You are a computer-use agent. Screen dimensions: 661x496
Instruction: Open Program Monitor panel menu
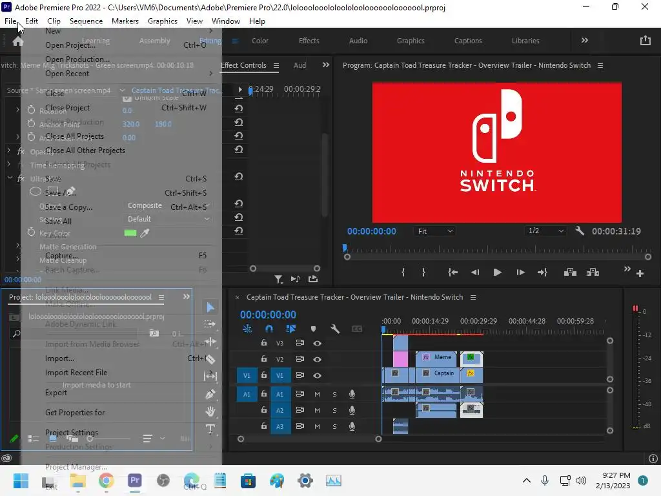[x=600, y=65]
